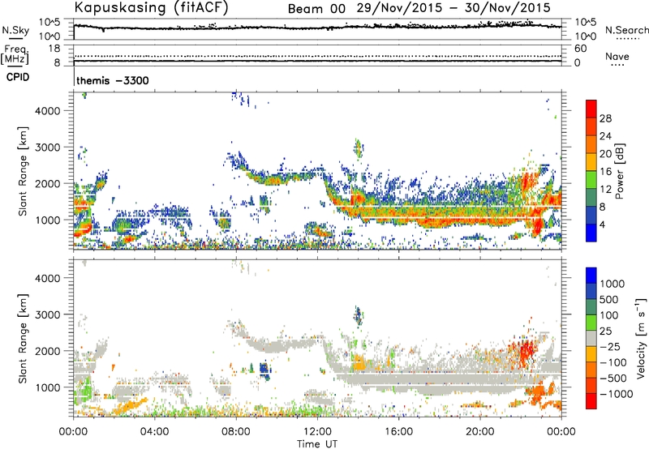Viewport: 649px width, 449px height.
Task: Click the 04:00 time axis label
Action: coord(154,432)
